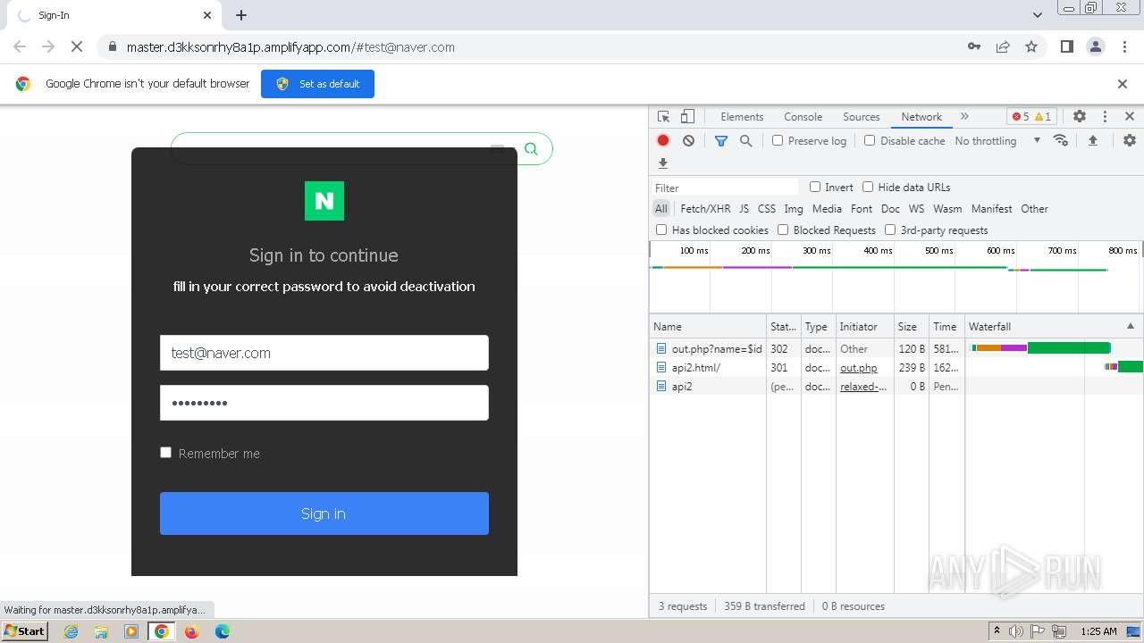Focus the network Filter text box
This screenshot has width=1144, height=643.
[725, 188]
